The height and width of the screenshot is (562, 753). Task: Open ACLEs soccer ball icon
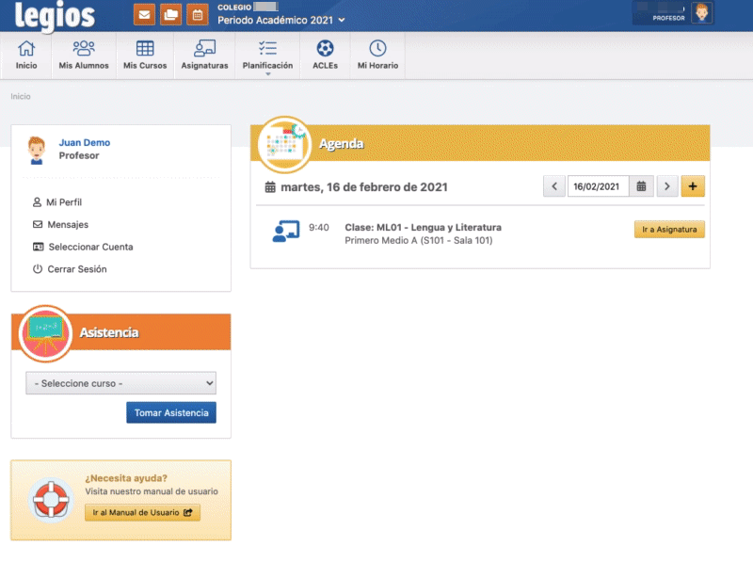pyautogui.click(x=325, y=55)
